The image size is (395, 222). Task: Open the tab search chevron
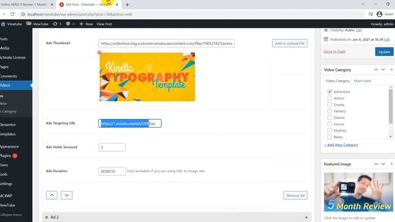tap(363, 4)
